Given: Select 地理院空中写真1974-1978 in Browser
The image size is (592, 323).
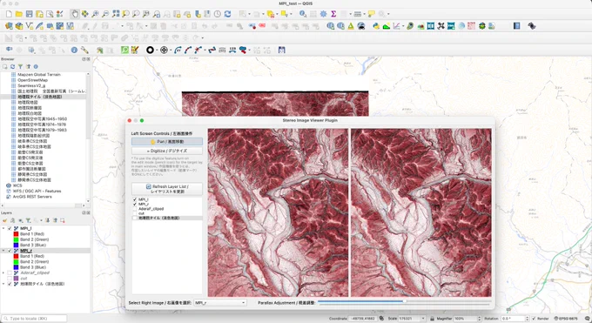Looking at the screenshot, I should [x=42, y=124].
